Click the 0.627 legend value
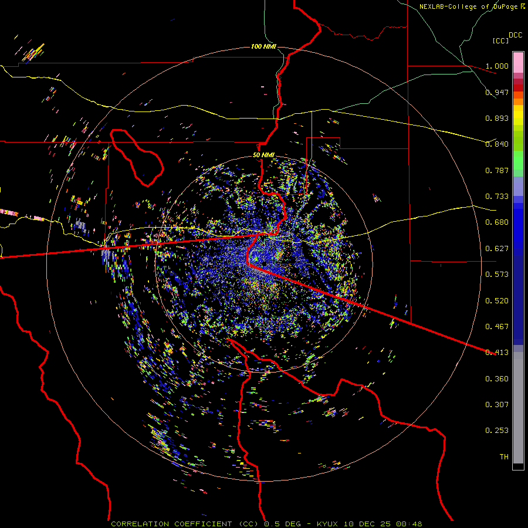Screen dimensions: 528x528 pos(497,249)
